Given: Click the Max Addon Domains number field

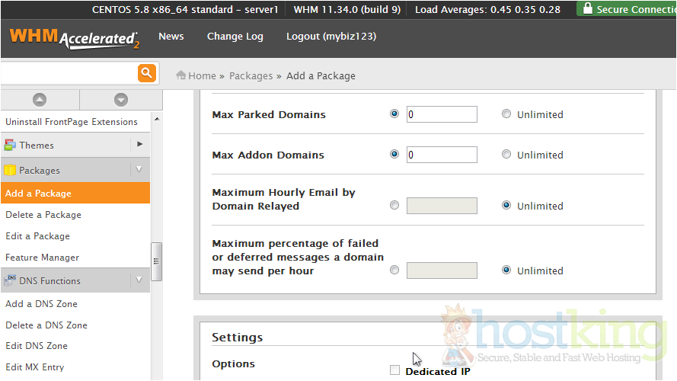Looking at the screenshot, I should (442, 155).
